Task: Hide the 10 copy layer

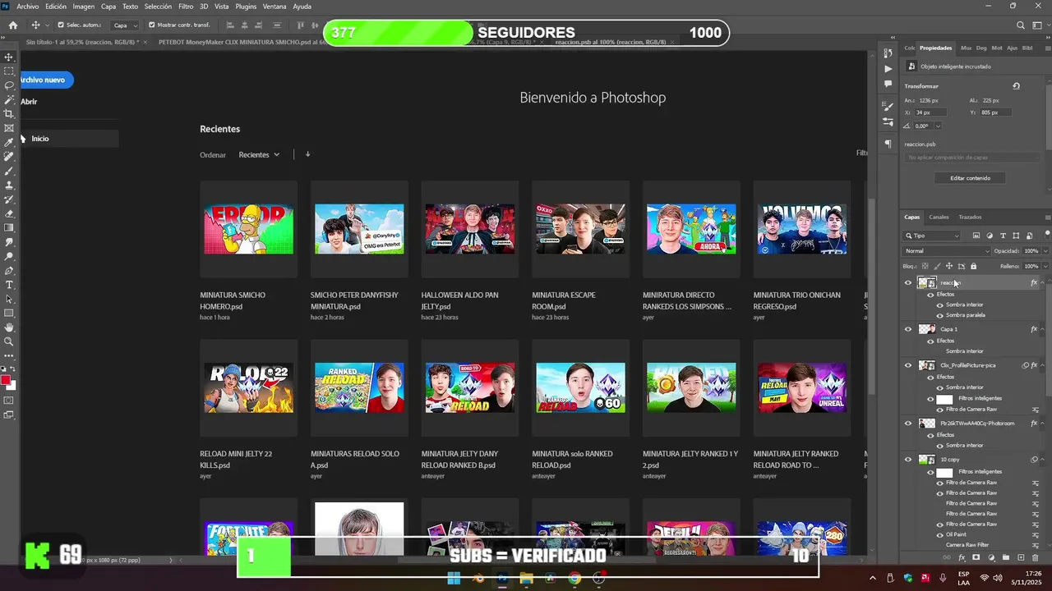Action: pyautogui.click(x=908, y=460)
